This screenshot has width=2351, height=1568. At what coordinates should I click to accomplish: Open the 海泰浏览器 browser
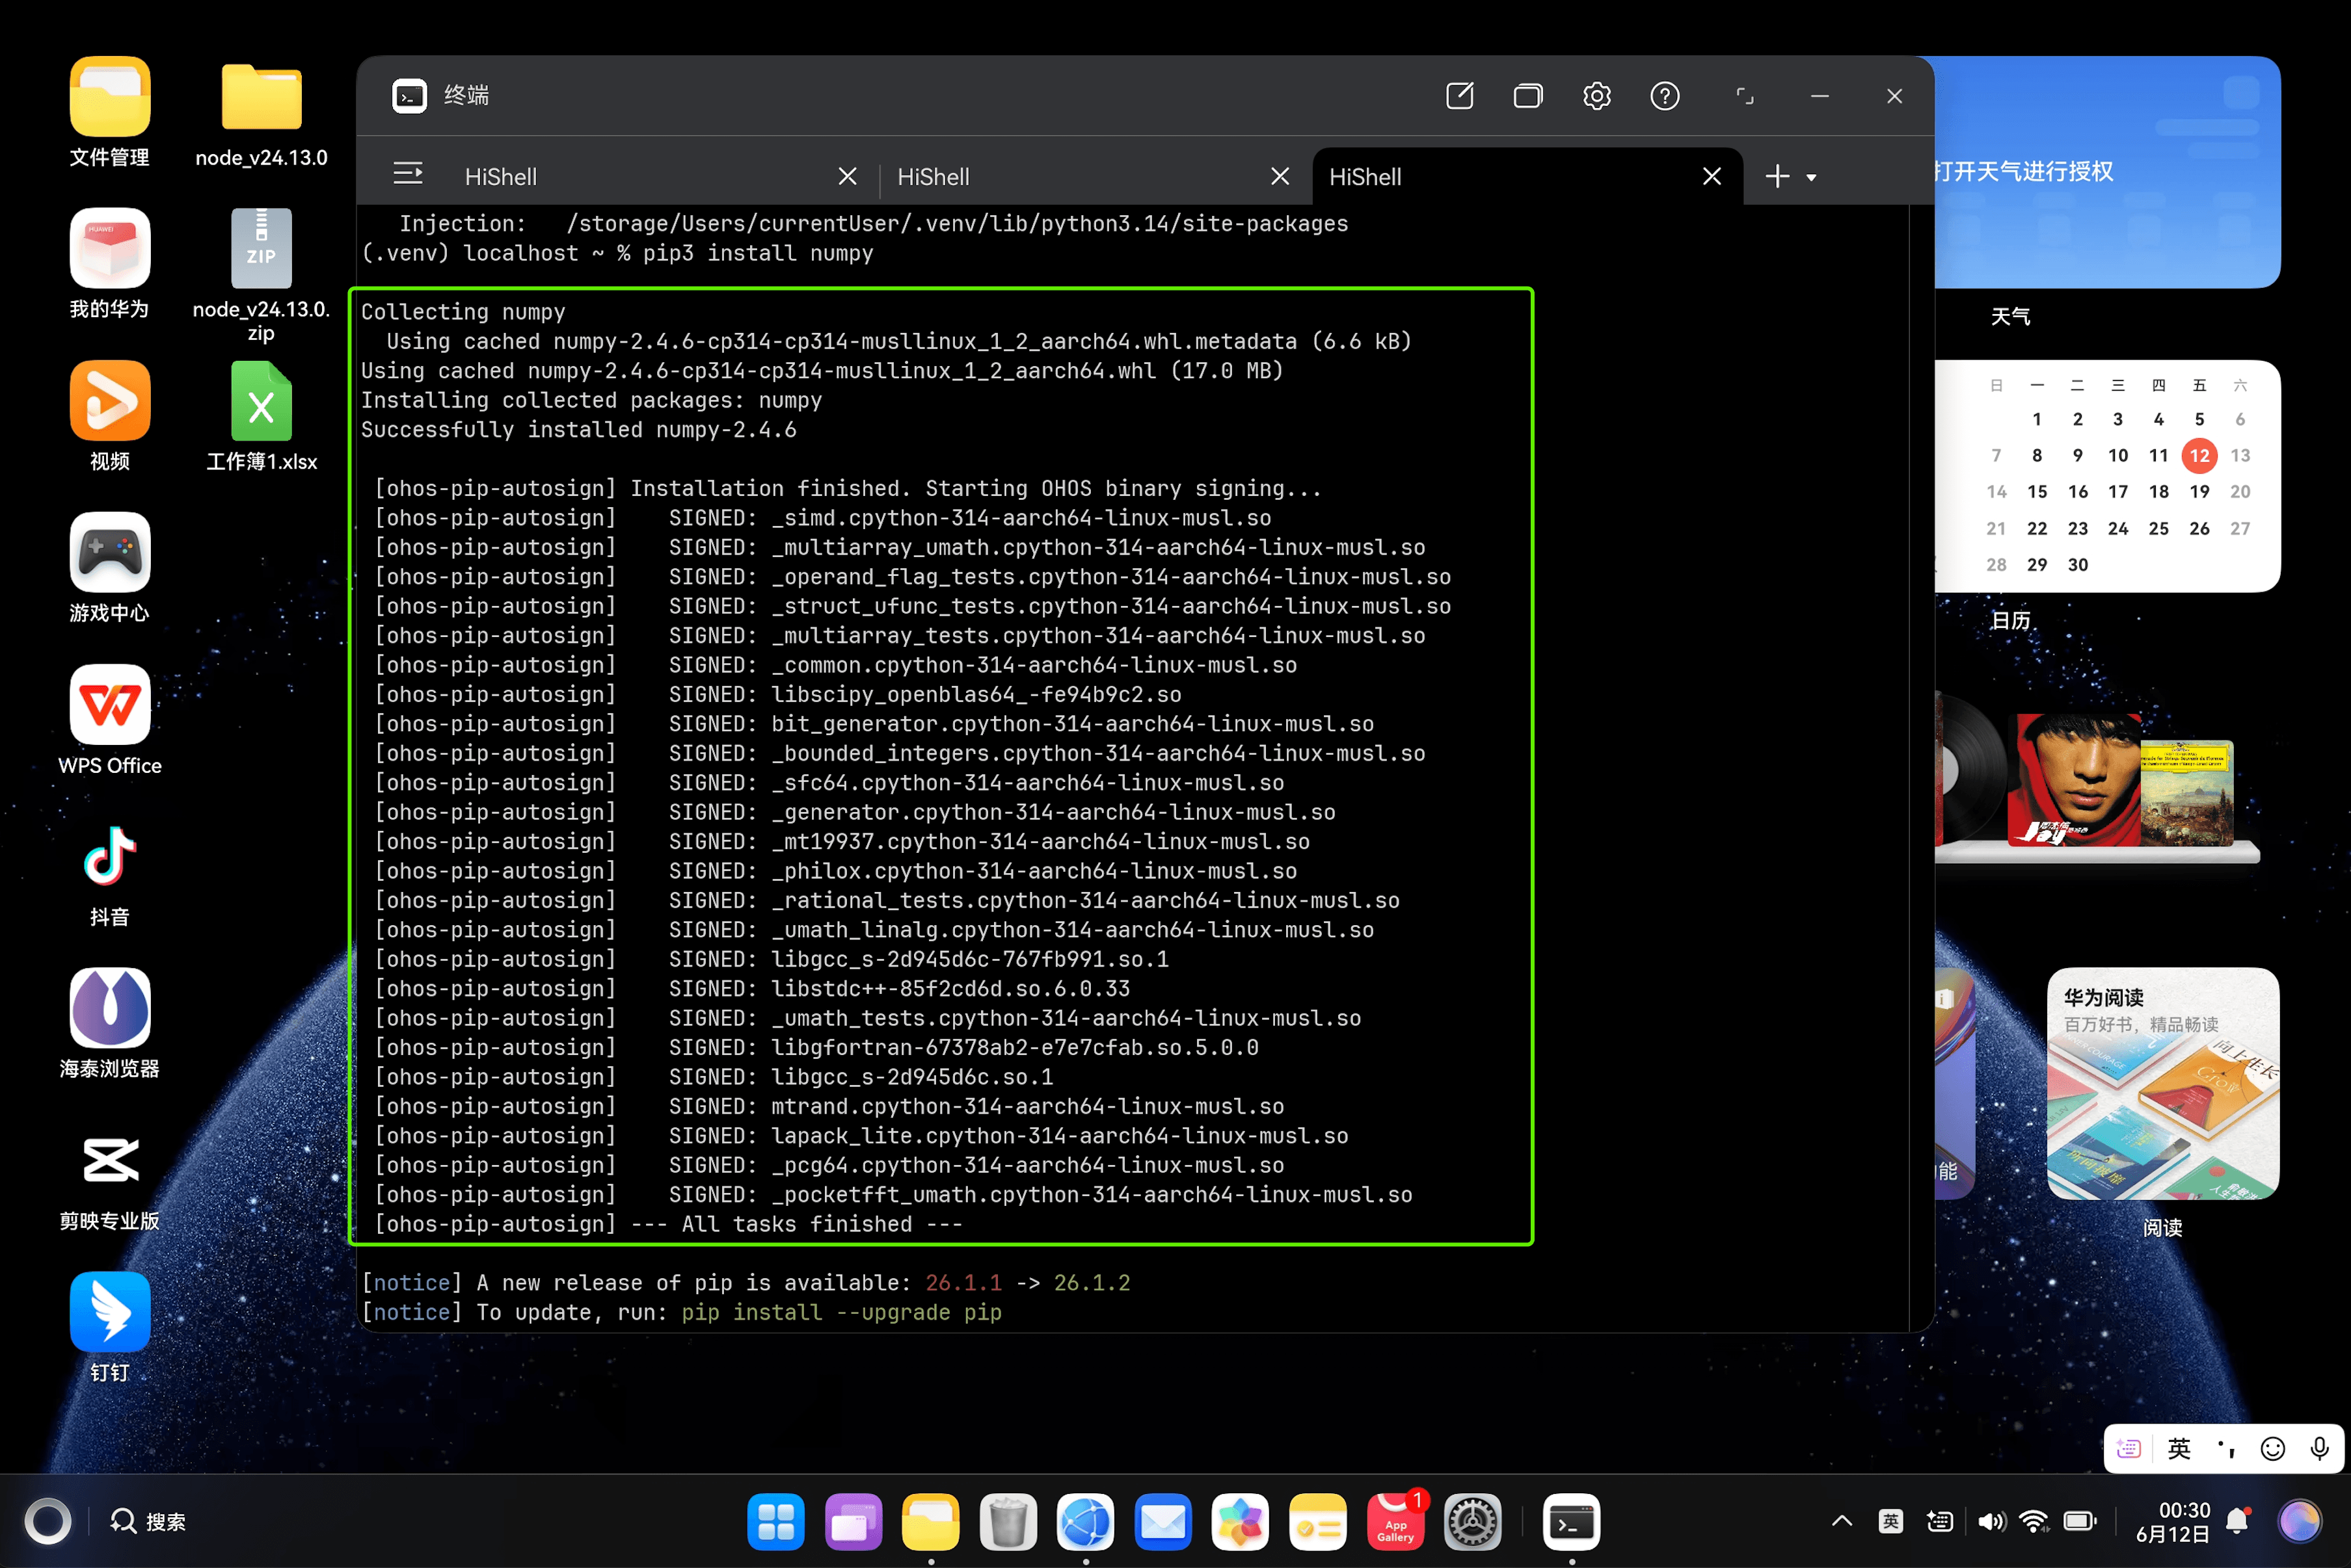(x=110, y=1008)
